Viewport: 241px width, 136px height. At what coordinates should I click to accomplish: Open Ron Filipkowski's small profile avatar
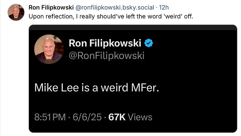16,12
